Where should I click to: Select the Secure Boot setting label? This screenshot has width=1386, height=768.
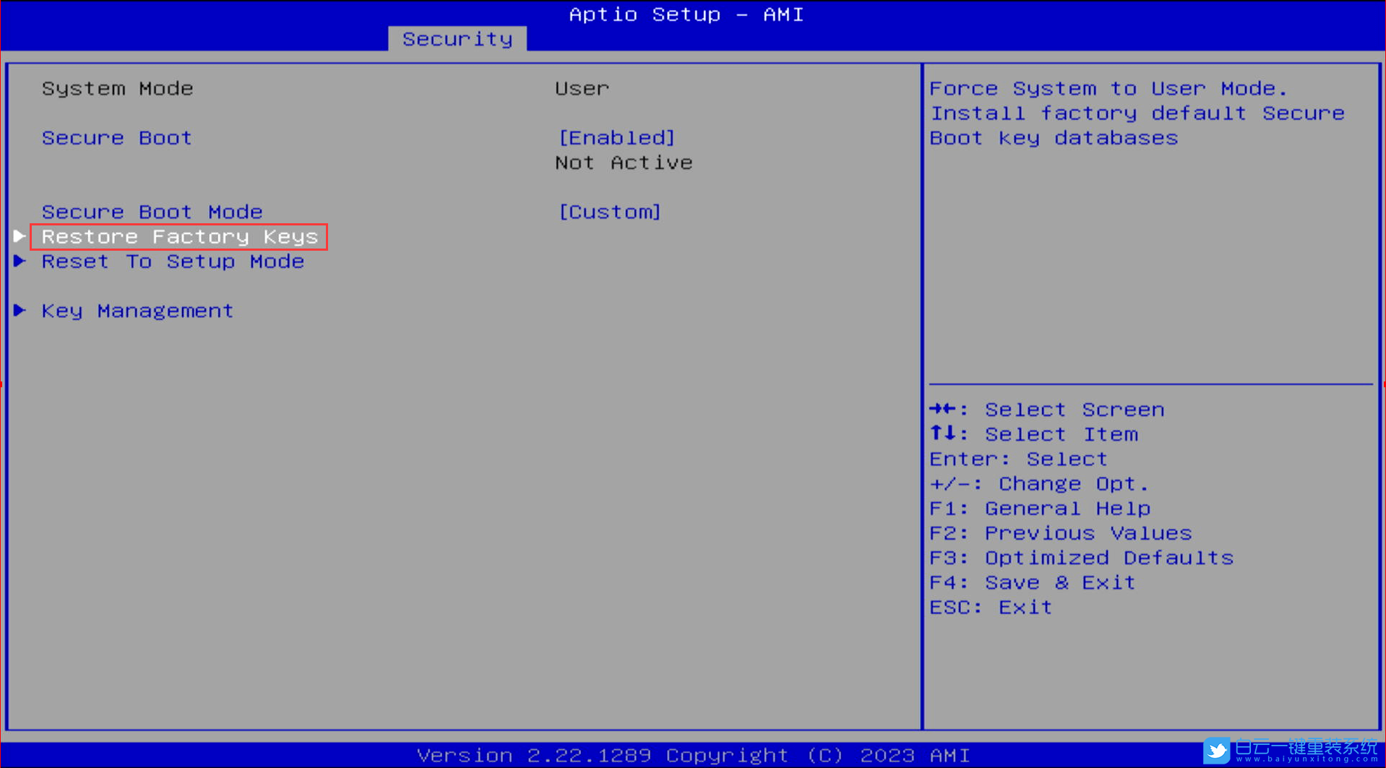[116, 137]
